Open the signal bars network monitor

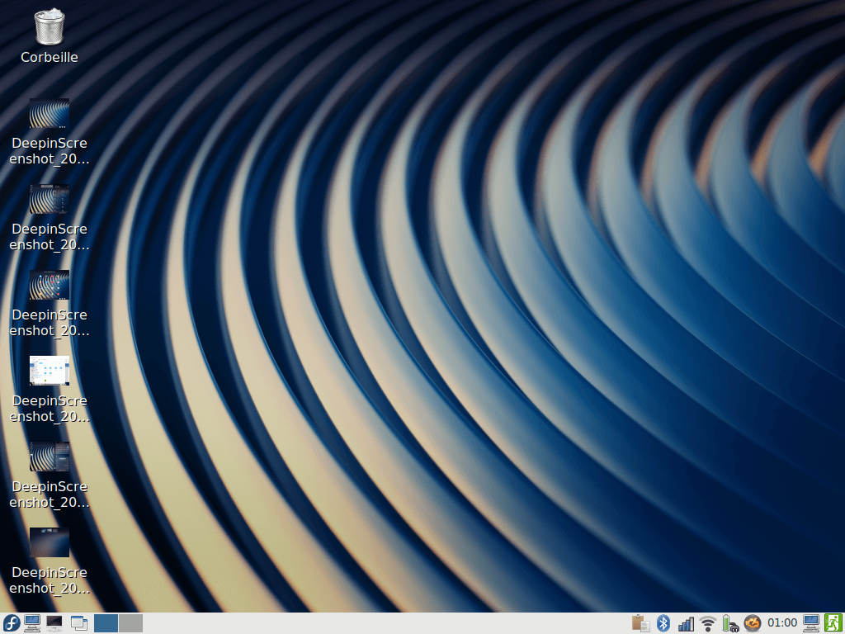[x=686, y=624]
